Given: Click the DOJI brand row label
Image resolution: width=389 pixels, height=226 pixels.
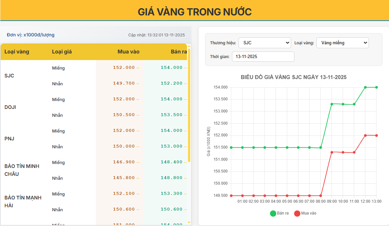Looking at the screenshot, I should coord(10,107).
